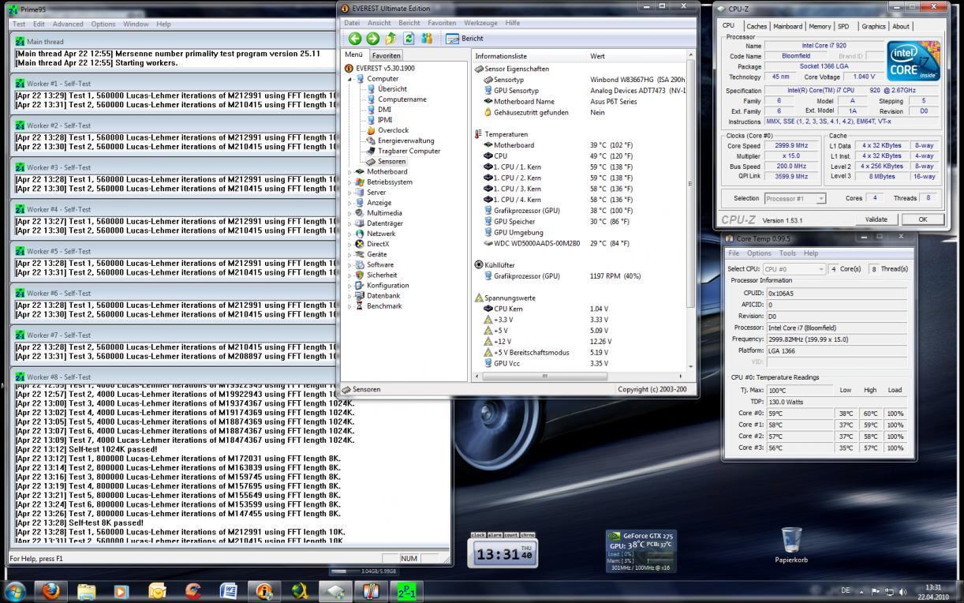964x603 pixels.
Task: Click EVEREST v5.30.1900 root node
Action: click(x=384, y=69)
